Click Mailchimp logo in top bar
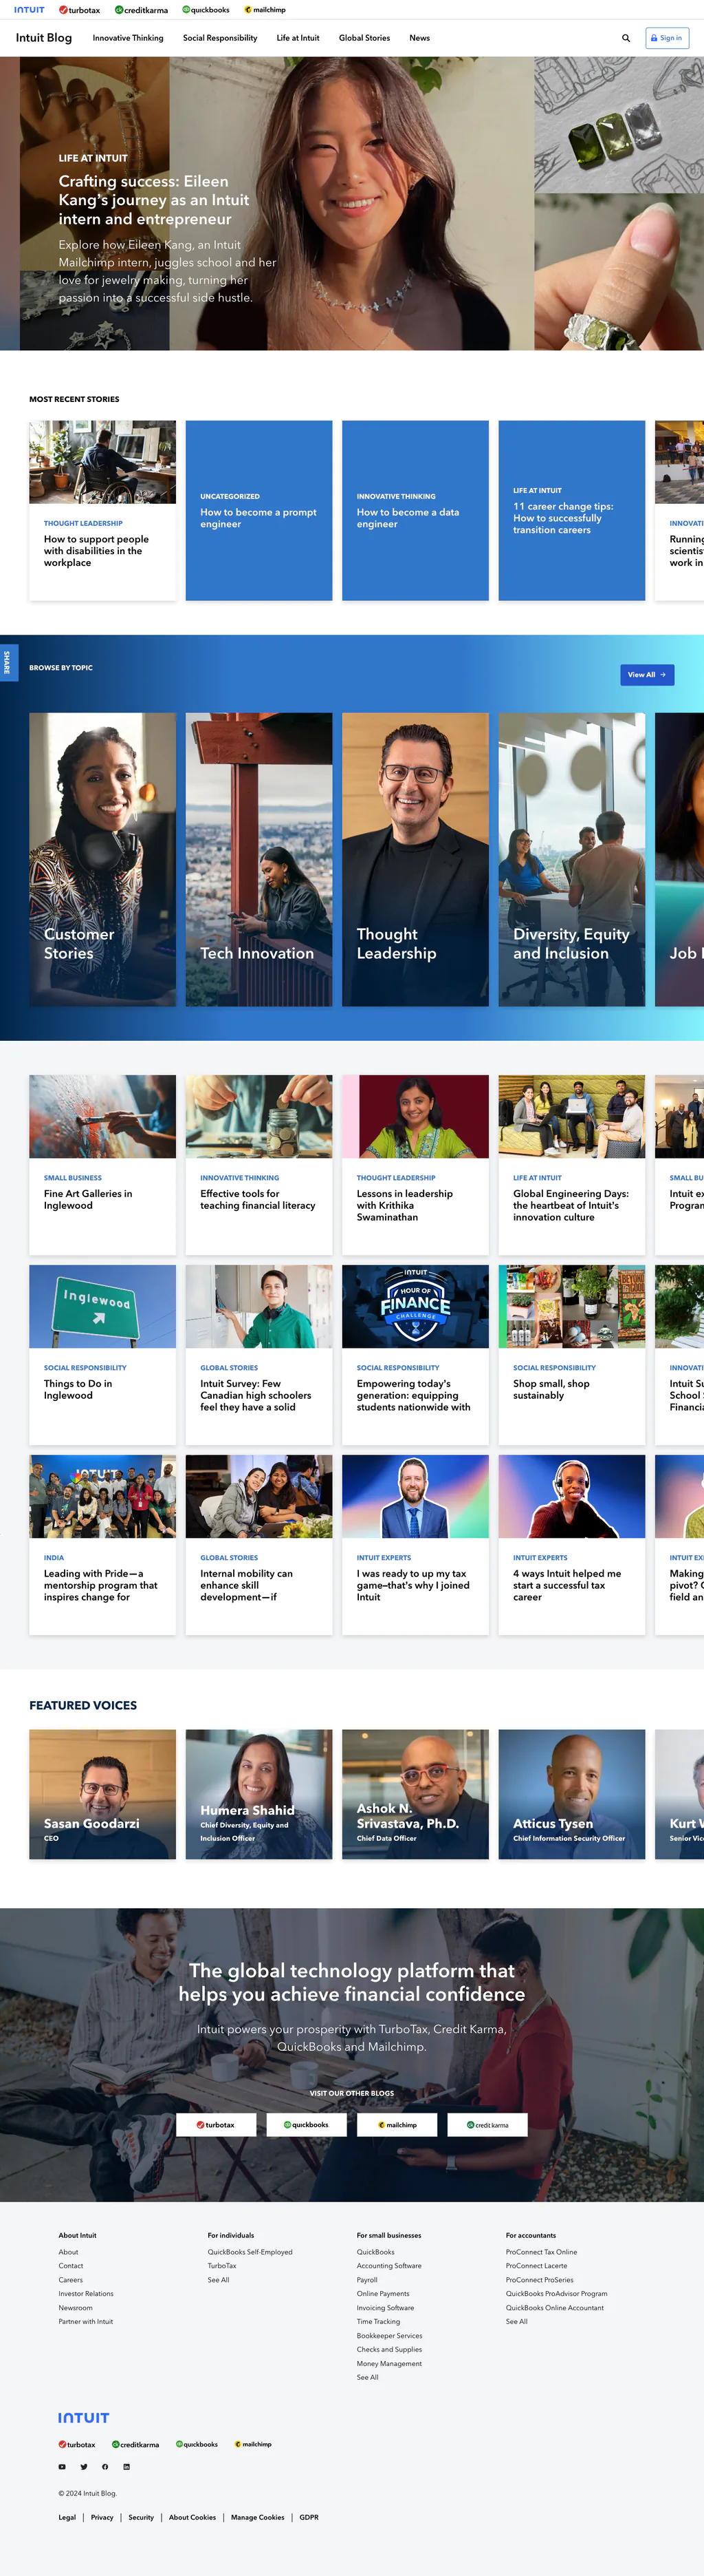Viewport: 704px width, 2576px height. pos(265,10)
